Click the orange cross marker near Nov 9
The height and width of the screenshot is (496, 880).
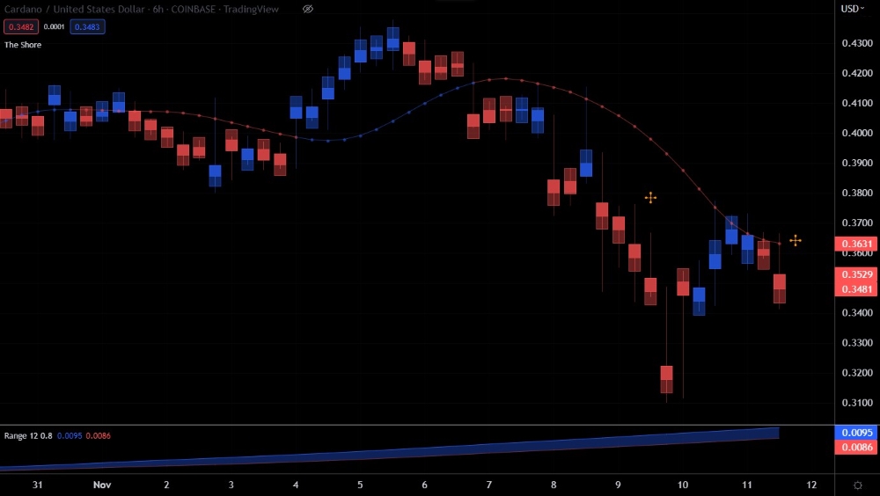pos(650,198)
